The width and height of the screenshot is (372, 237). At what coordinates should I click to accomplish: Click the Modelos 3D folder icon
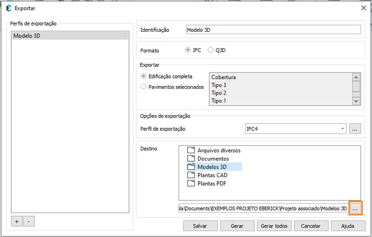(x=191, y=167)
